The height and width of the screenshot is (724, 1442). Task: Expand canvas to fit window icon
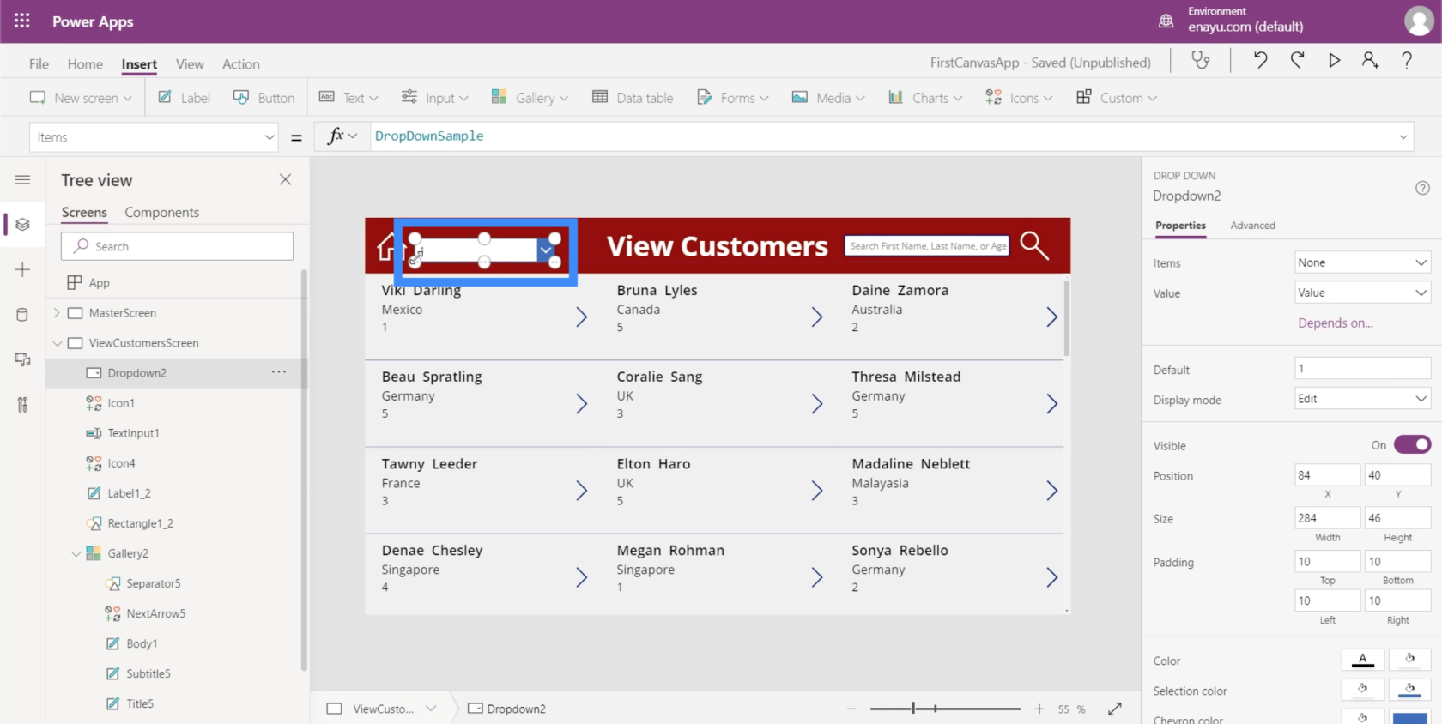tap(1115, 709)
